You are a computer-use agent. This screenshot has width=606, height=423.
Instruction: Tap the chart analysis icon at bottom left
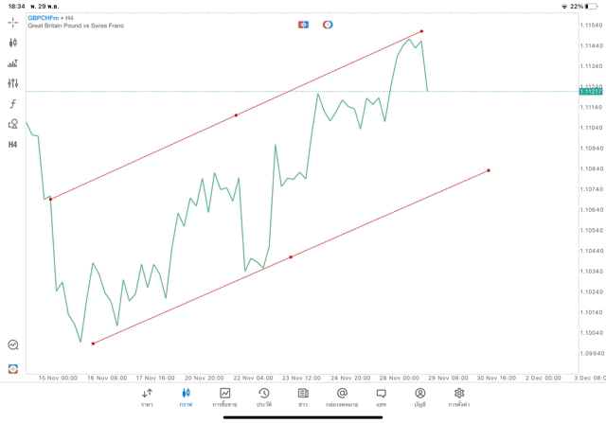[x=12, y=345]
